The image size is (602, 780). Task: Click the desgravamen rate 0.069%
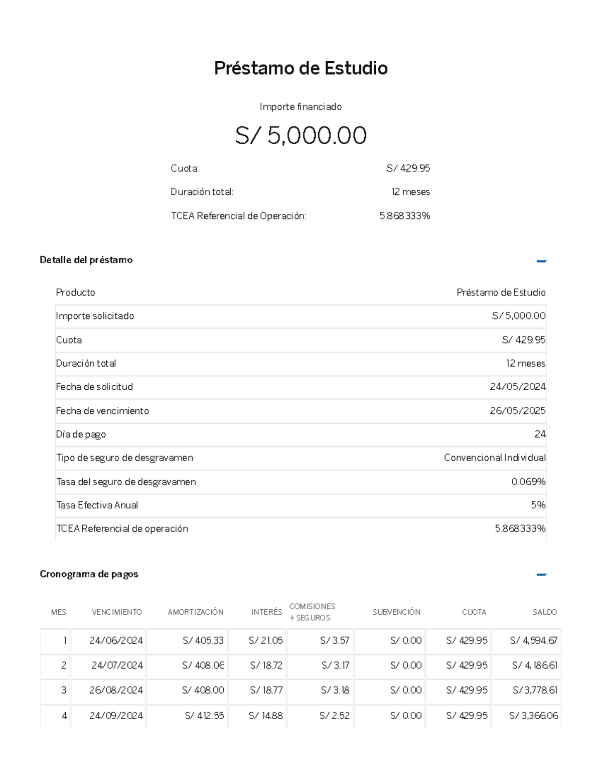click(x=528, y=482)
